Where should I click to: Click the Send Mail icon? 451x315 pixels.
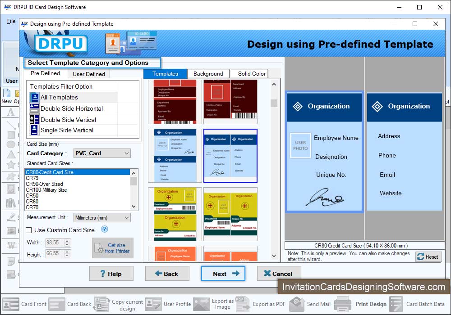point(297,304)
